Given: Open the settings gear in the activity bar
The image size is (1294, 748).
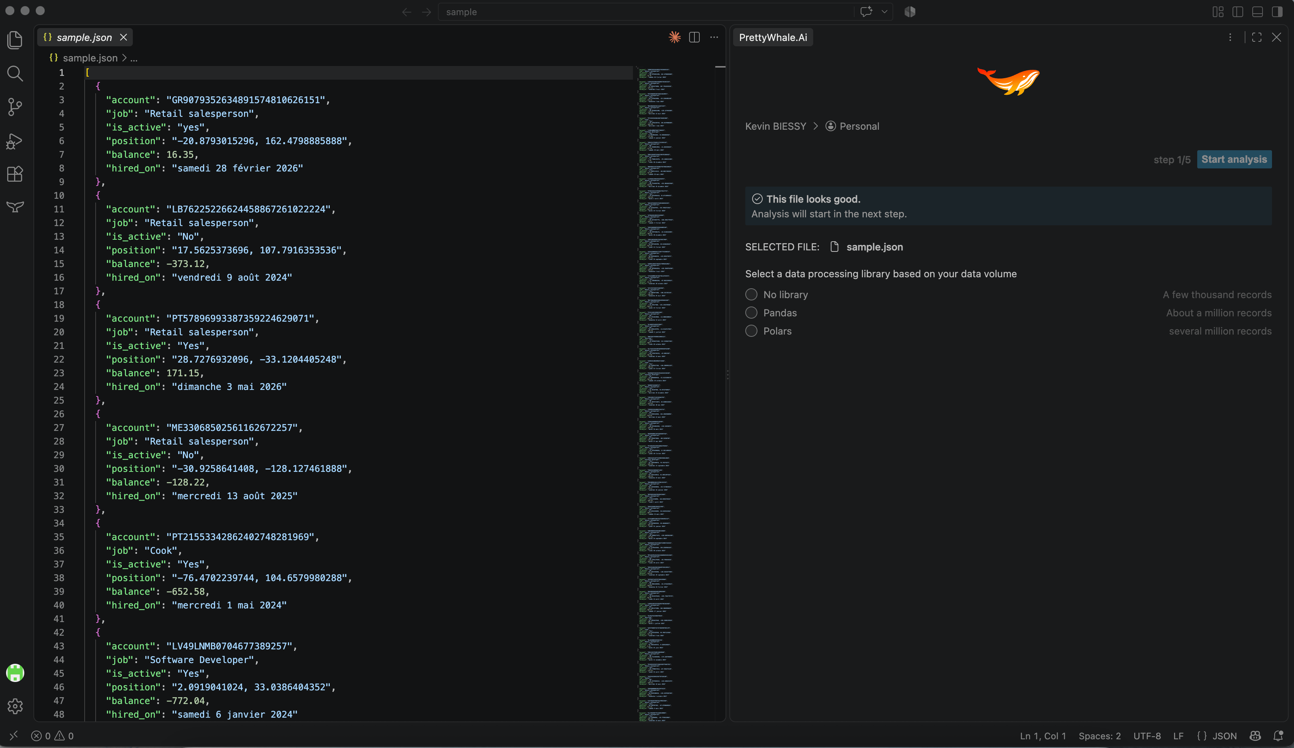Looking at the screenshot, I should [x=15, y=706].
